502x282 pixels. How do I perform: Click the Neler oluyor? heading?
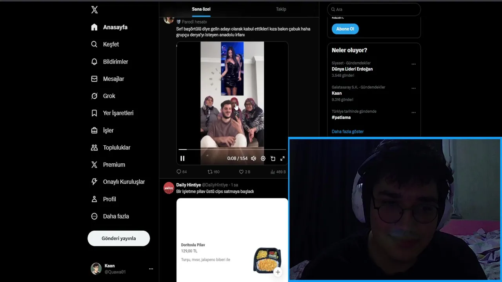click(349, 50)
